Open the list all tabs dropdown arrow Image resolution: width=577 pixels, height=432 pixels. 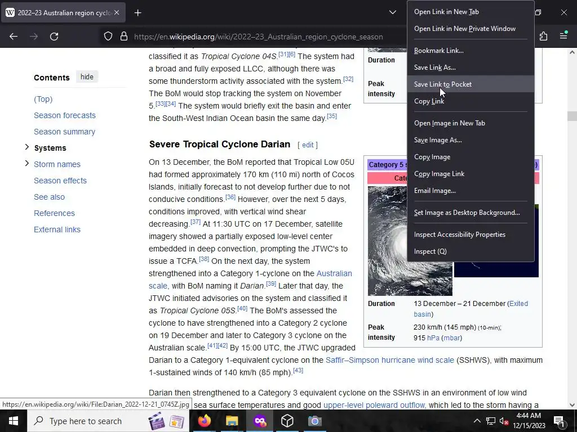point(393,12)
